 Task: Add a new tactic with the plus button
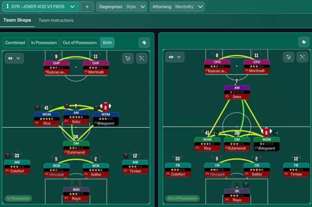87,6
